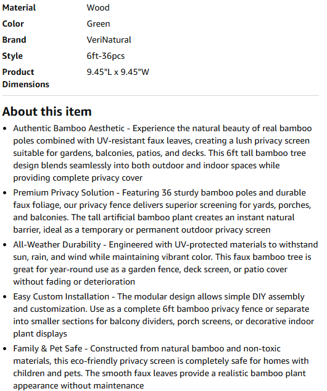Click the Family & Pet Safe bullet text
The width and height of the screenshot is (327, 391).
click(x=161, y=367)
